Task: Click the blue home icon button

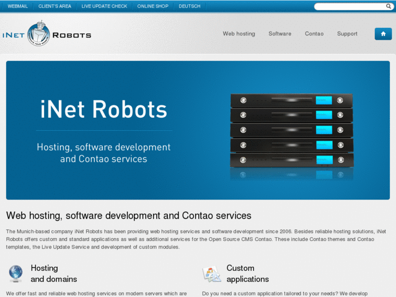Action: coord(383,34)
